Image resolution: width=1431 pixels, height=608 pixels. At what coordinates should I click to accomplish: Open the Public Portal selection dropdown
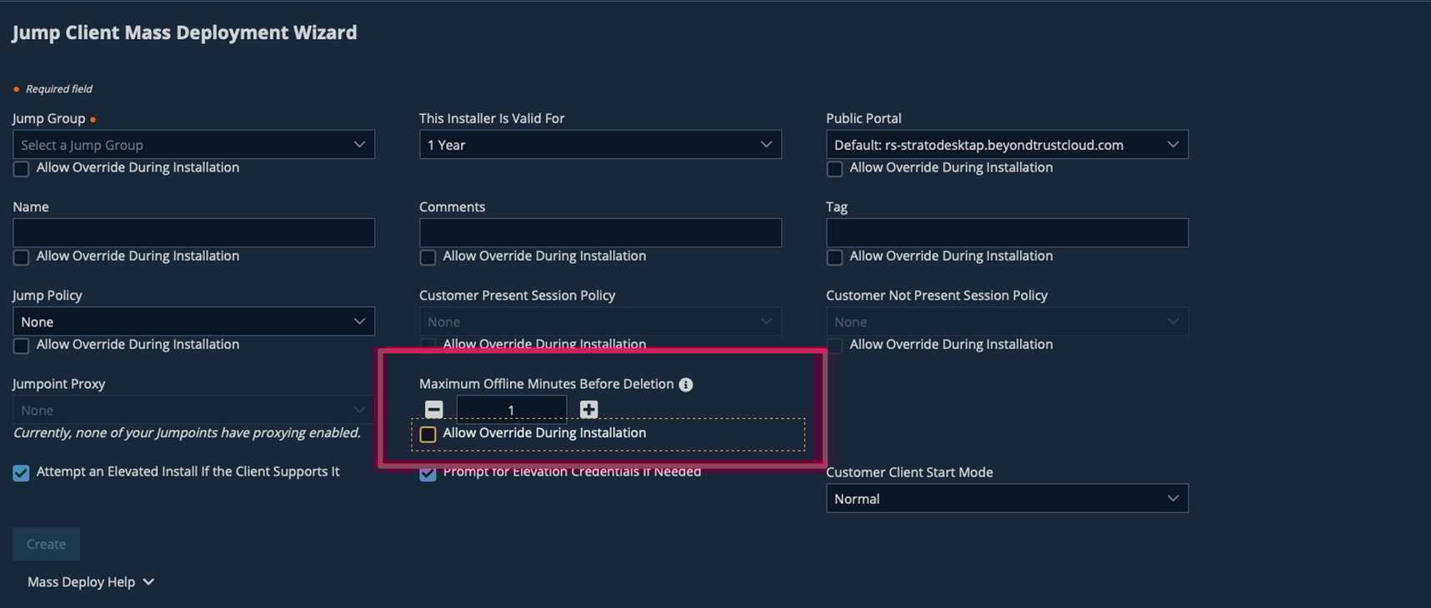pos(1006,144)
